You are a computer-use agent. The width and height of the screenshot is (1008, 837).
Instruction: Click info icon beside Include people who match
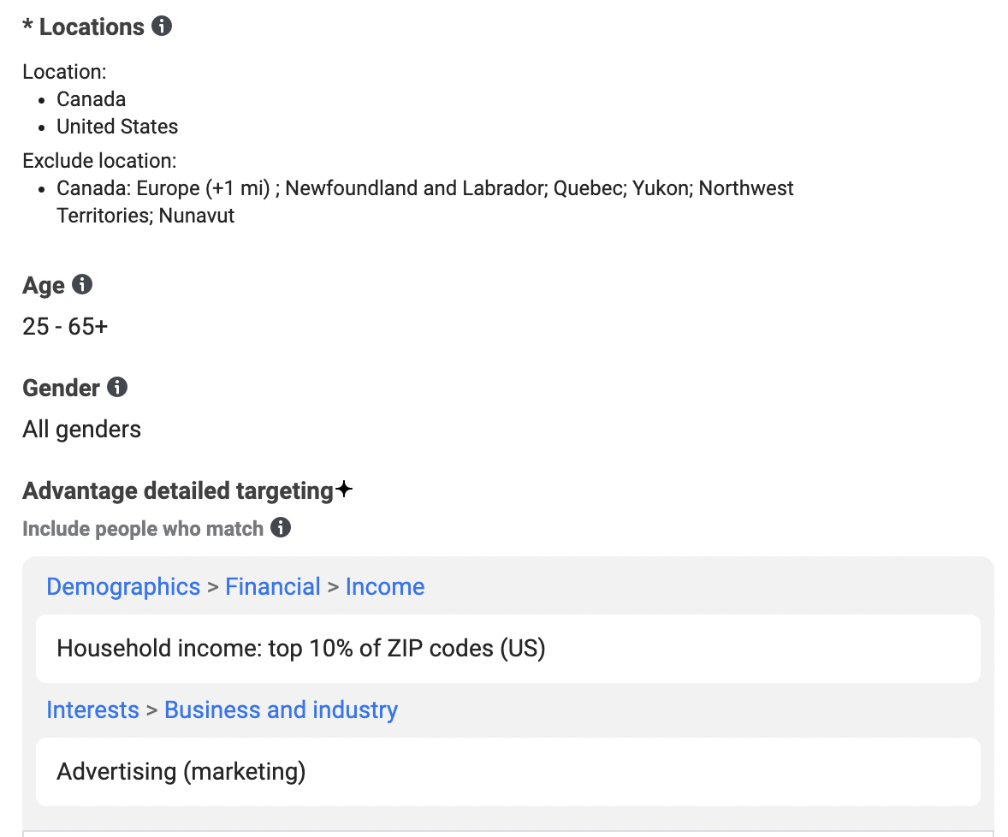click(281, 528)
